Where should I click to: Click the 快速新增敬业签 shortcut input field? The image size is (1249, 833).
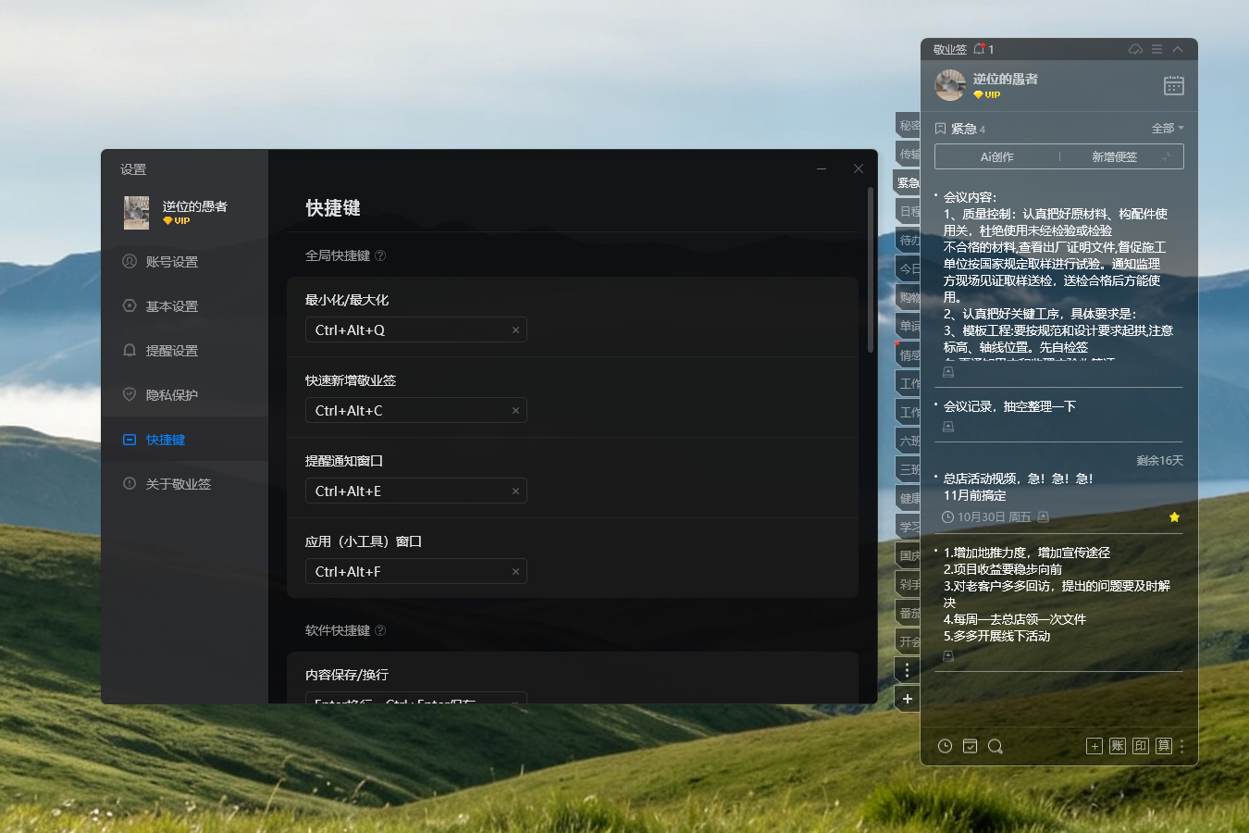tap(415, 411)
